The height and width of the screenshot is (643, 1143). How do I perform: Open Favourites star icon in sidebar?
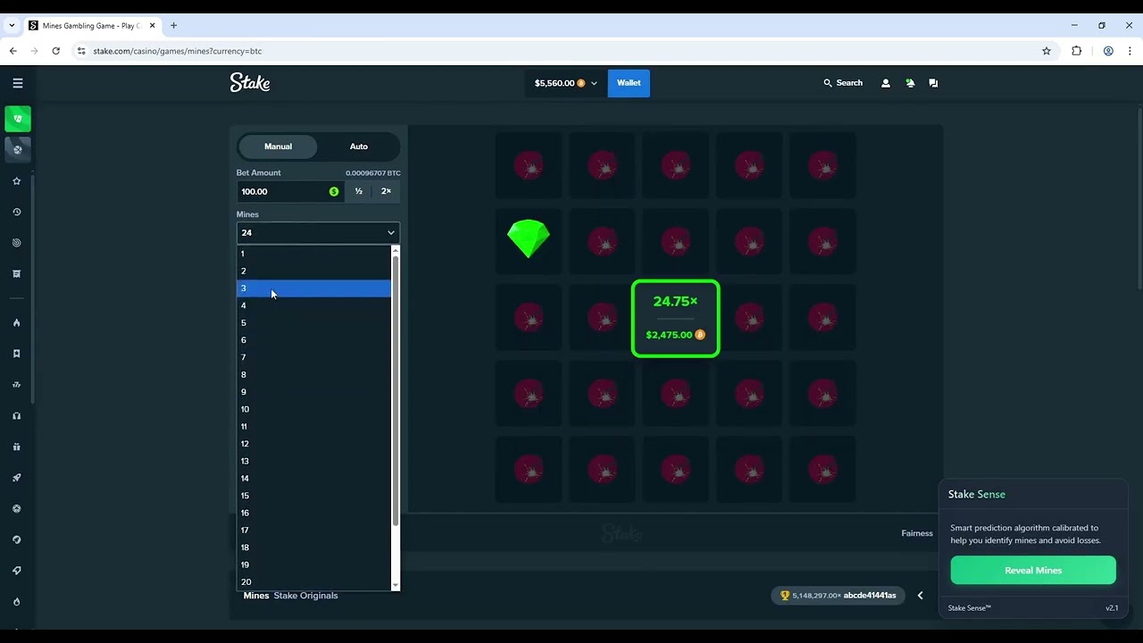pos(17,181)
